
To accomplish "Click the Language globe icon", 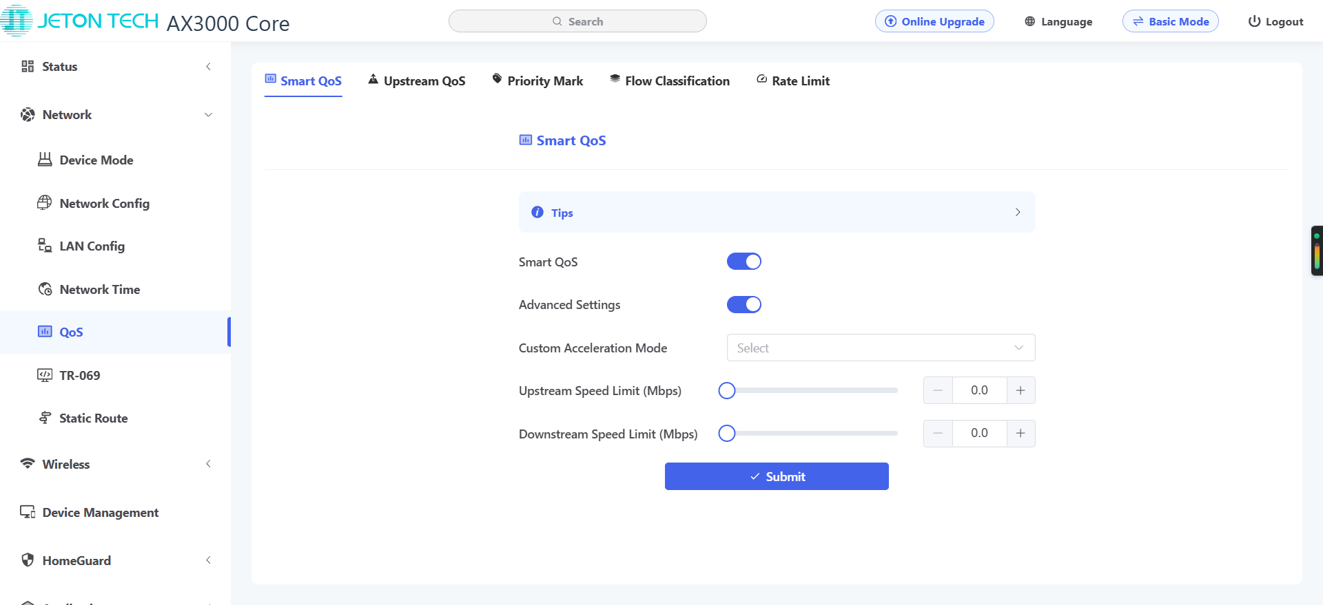I will point(1029,21).
